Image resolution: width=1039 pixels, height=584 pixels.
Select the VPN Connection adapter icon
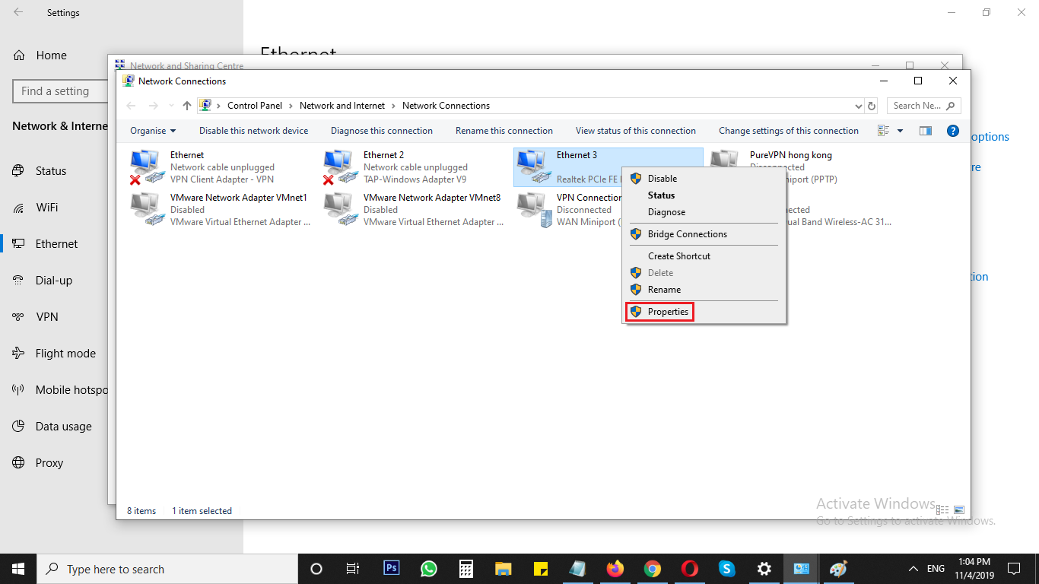click(x=534, y=210)
